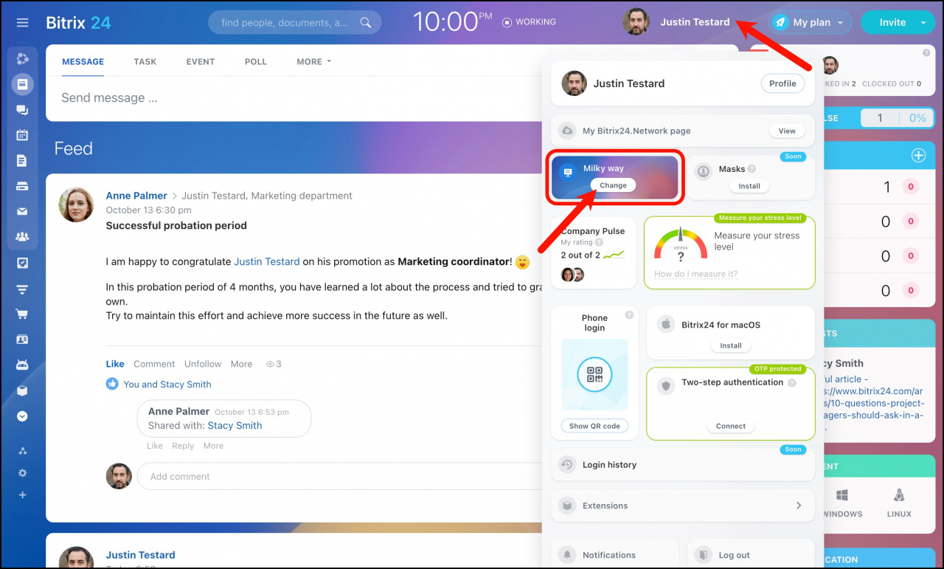The width and height of the screenshot is (944, 569).
Task: Click Install for Bitrix24 for macOS
Action: (731, 345)
